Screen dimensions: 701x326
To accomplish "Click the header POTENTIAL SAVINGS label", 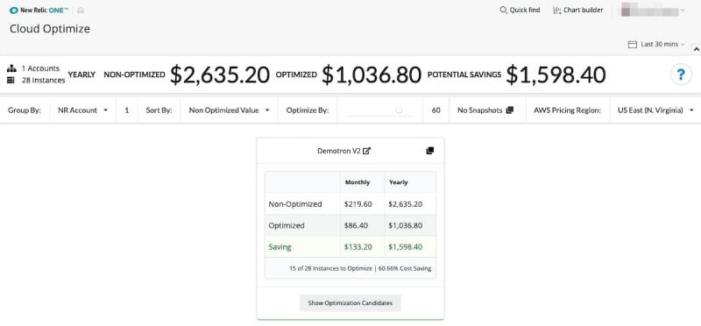I will (x=464, y=74).
